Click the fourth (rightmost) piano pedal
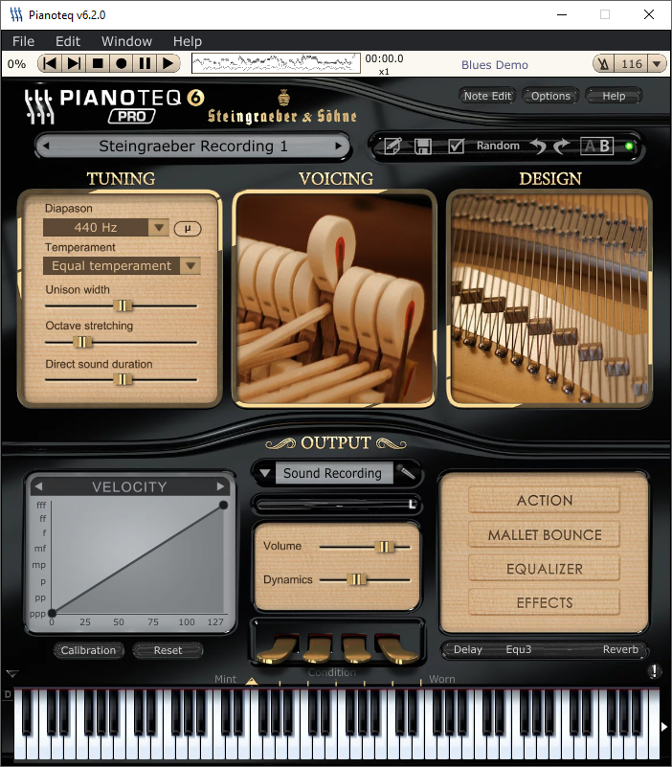Viewport: 672px width, 767px height. (395, 649)
